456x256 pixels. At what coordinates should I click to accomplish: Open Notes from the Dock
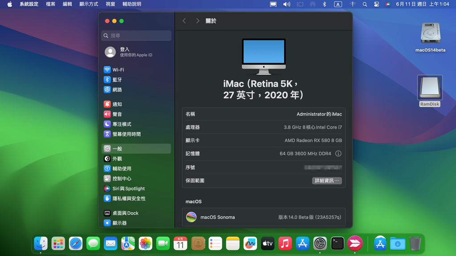click(232, 244)
